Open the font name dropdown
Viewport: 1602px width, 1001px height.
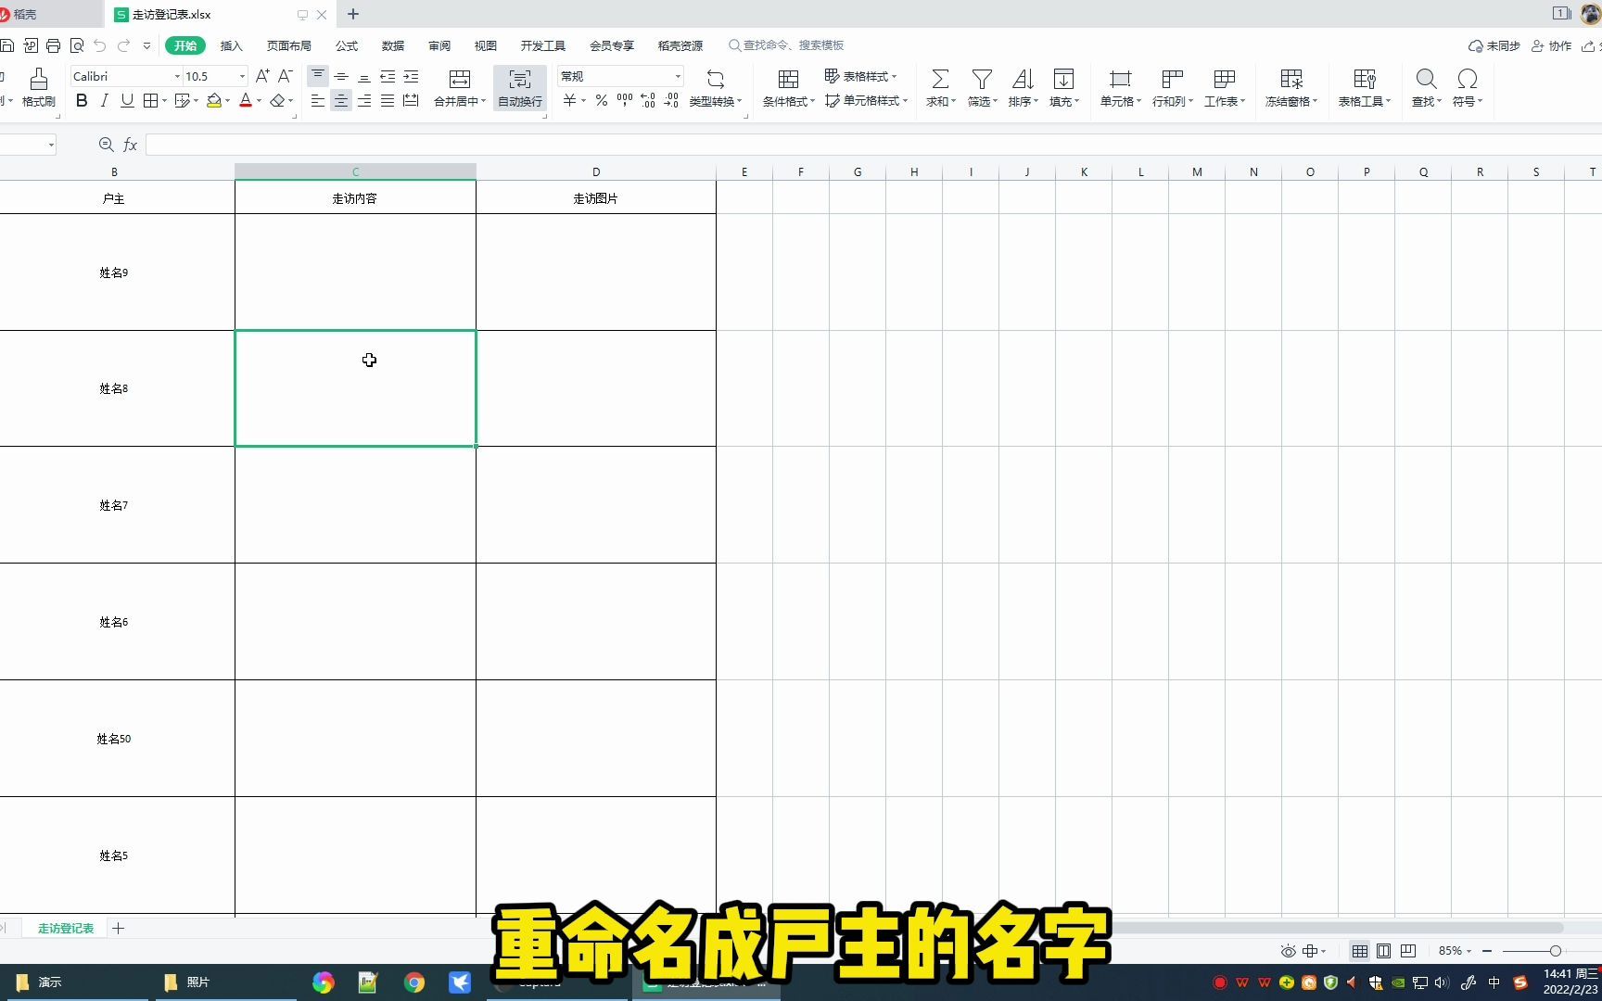pos(176,76)
